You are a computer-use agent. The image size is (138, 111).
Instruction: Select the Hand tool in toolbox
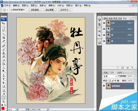pos(4,98)
